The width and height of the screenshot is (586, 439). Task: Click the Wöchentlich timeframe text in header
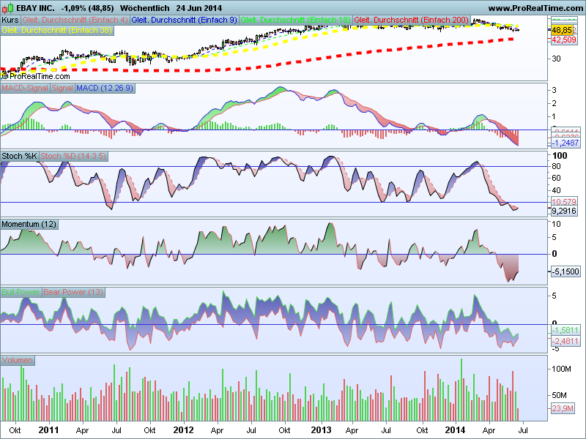[144, 8]
